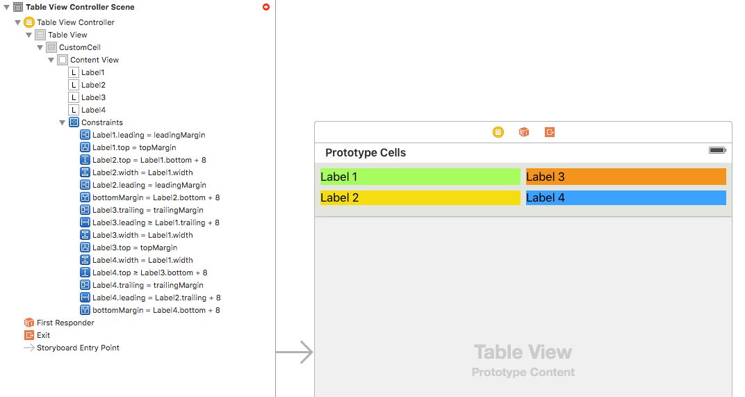The image size is (745, 397).
Task: Click the Label4 L icon in outline
Action: pos(74,110)
